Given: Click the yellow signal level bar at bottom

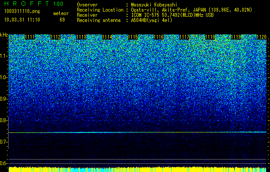Looking at the screenshot, I should point(137,169).
